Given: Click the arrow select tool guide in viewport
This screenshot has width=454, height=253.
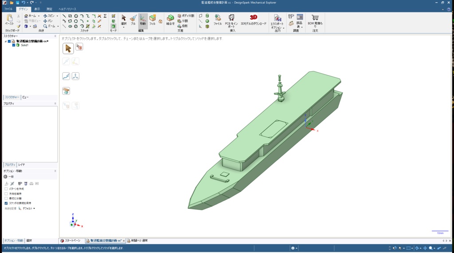Looking at the screenshot, I should click(x=68, y=48).
